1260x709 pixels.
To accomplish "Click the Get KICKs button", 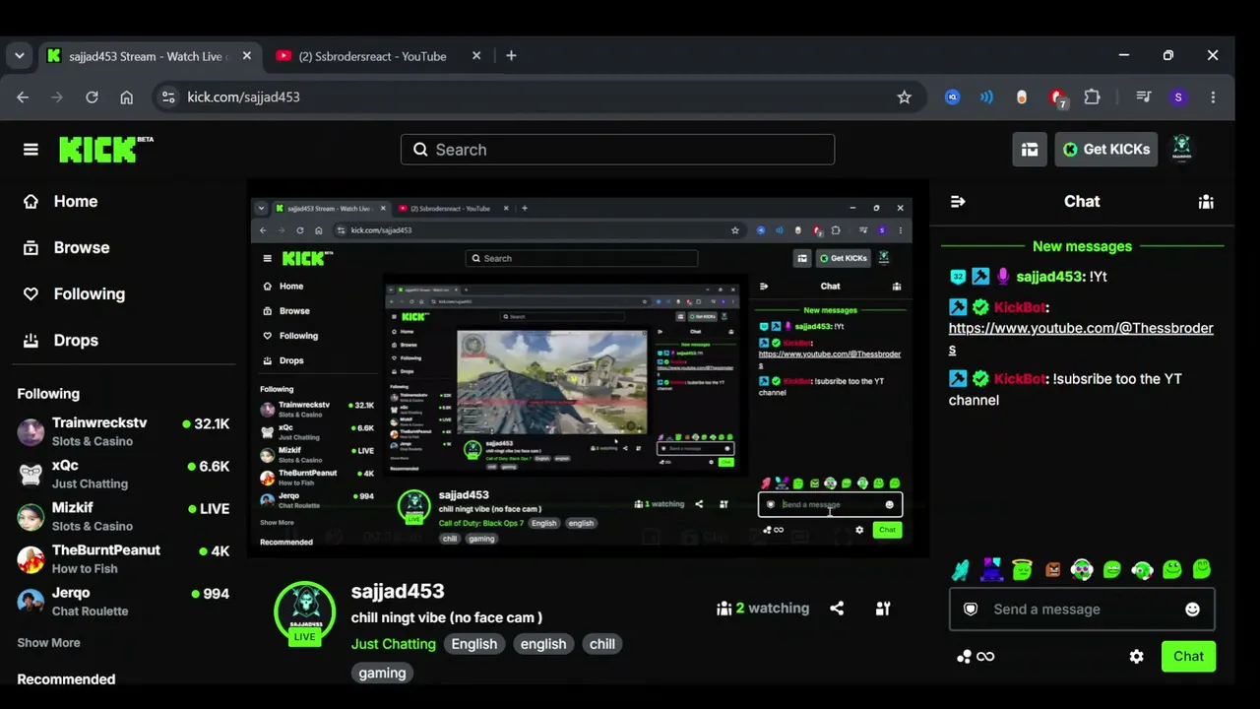I will pos(1105,150).
